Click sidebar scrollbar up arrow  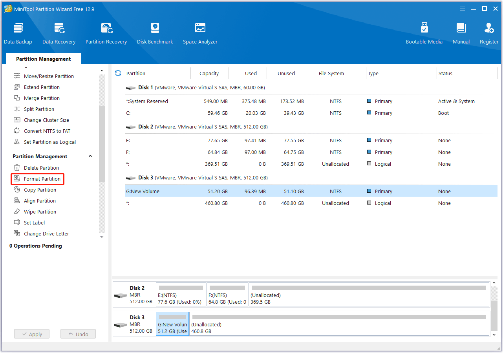point(102,71)
